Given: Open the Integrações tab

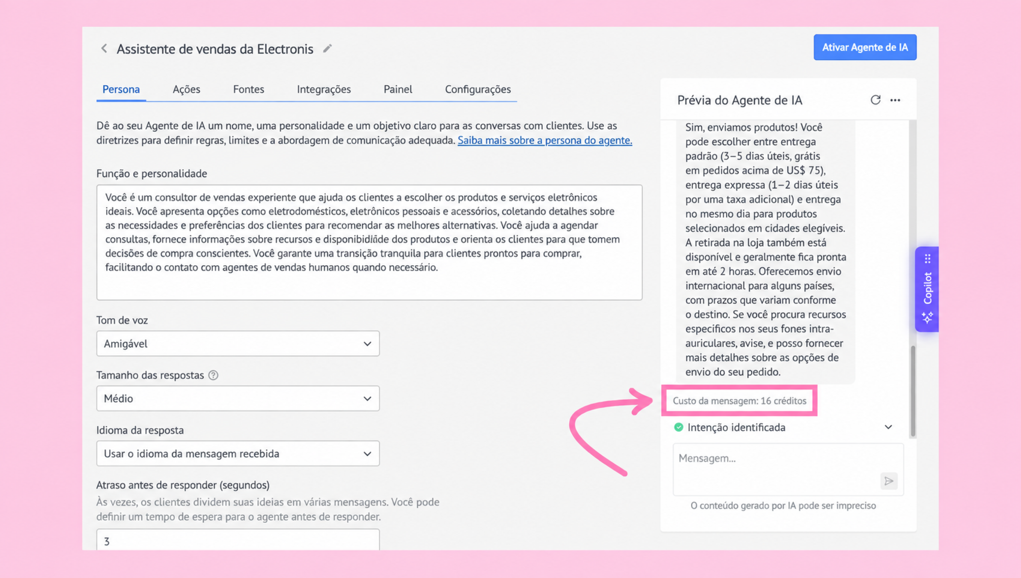Looking at the screenshot, I should (x=324, y=89).
